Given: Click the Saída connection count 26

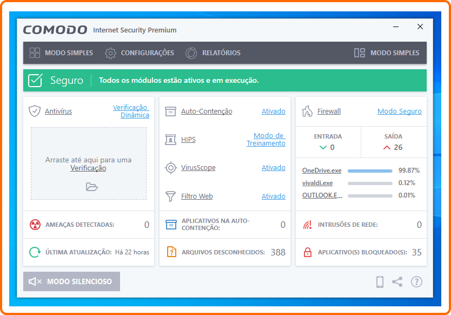Looking at the screenshot, I should pyautogui.click(x=398, y=147).
